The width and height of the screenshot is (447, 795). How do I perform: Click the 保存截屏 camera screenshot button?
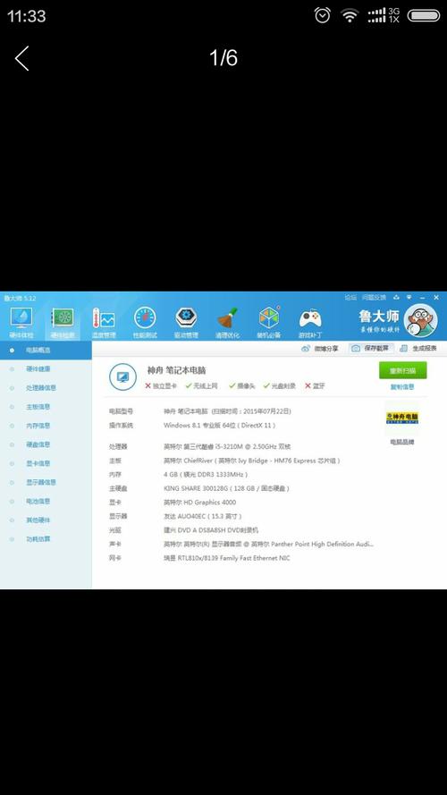372,349
